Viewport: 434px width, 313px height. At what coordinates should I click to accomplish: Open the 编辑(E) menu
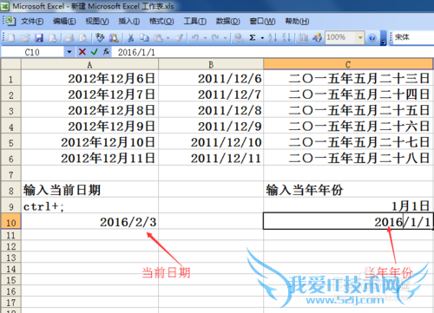pyautogui.click(x=64, y=21)
